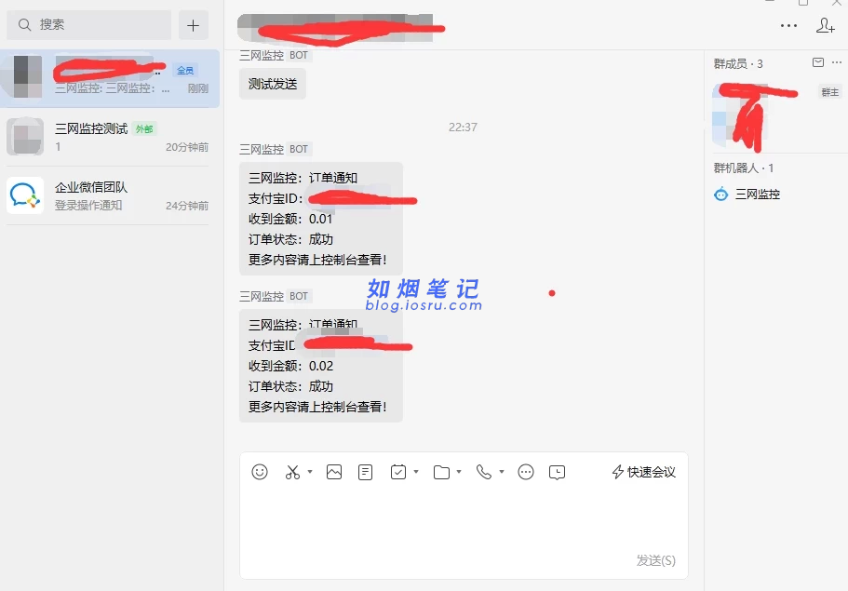Viewport: 848px width, 591px height.
Task: Add a member using the person-plus icon
Action: 826,25
